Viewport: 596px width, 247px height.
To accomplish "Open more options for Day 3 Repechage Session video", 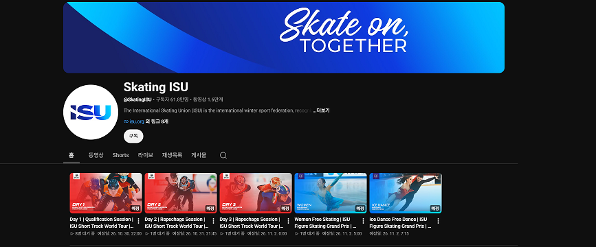I will [288, 221].
